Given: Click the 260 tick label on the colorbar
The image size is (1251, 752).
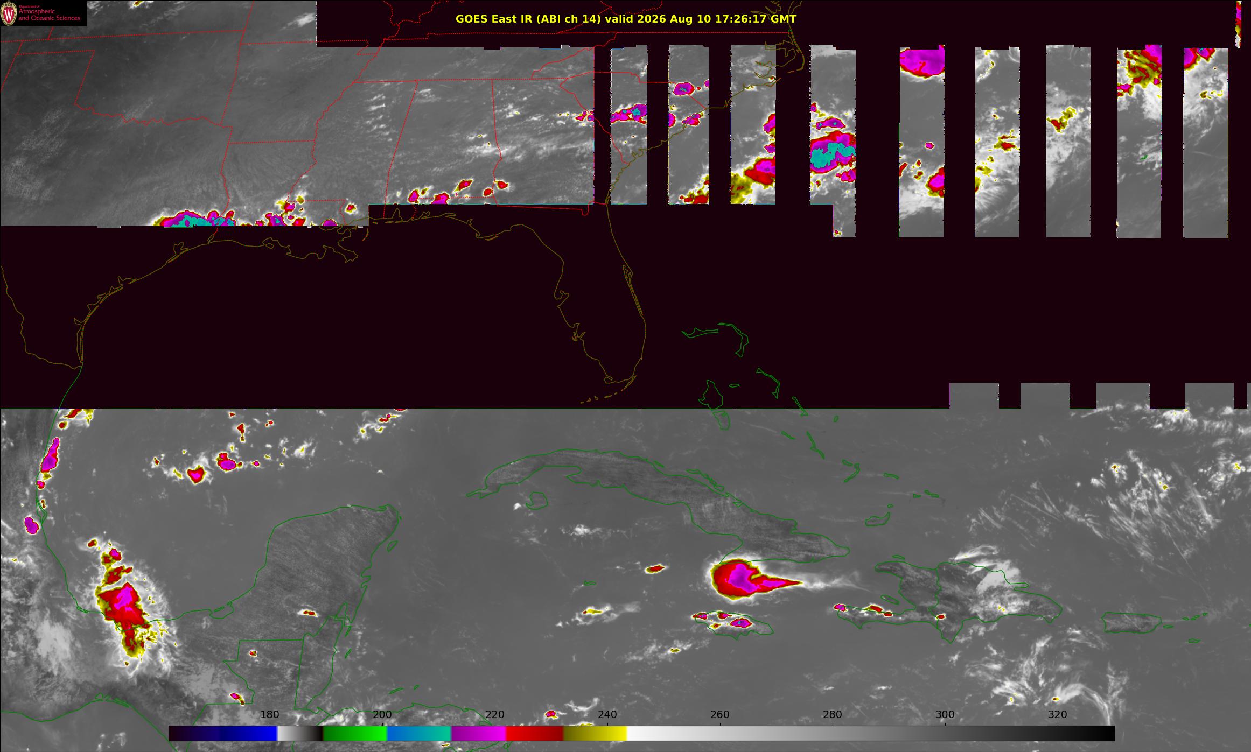Looking at the screenshot, I should click(720, 714).
